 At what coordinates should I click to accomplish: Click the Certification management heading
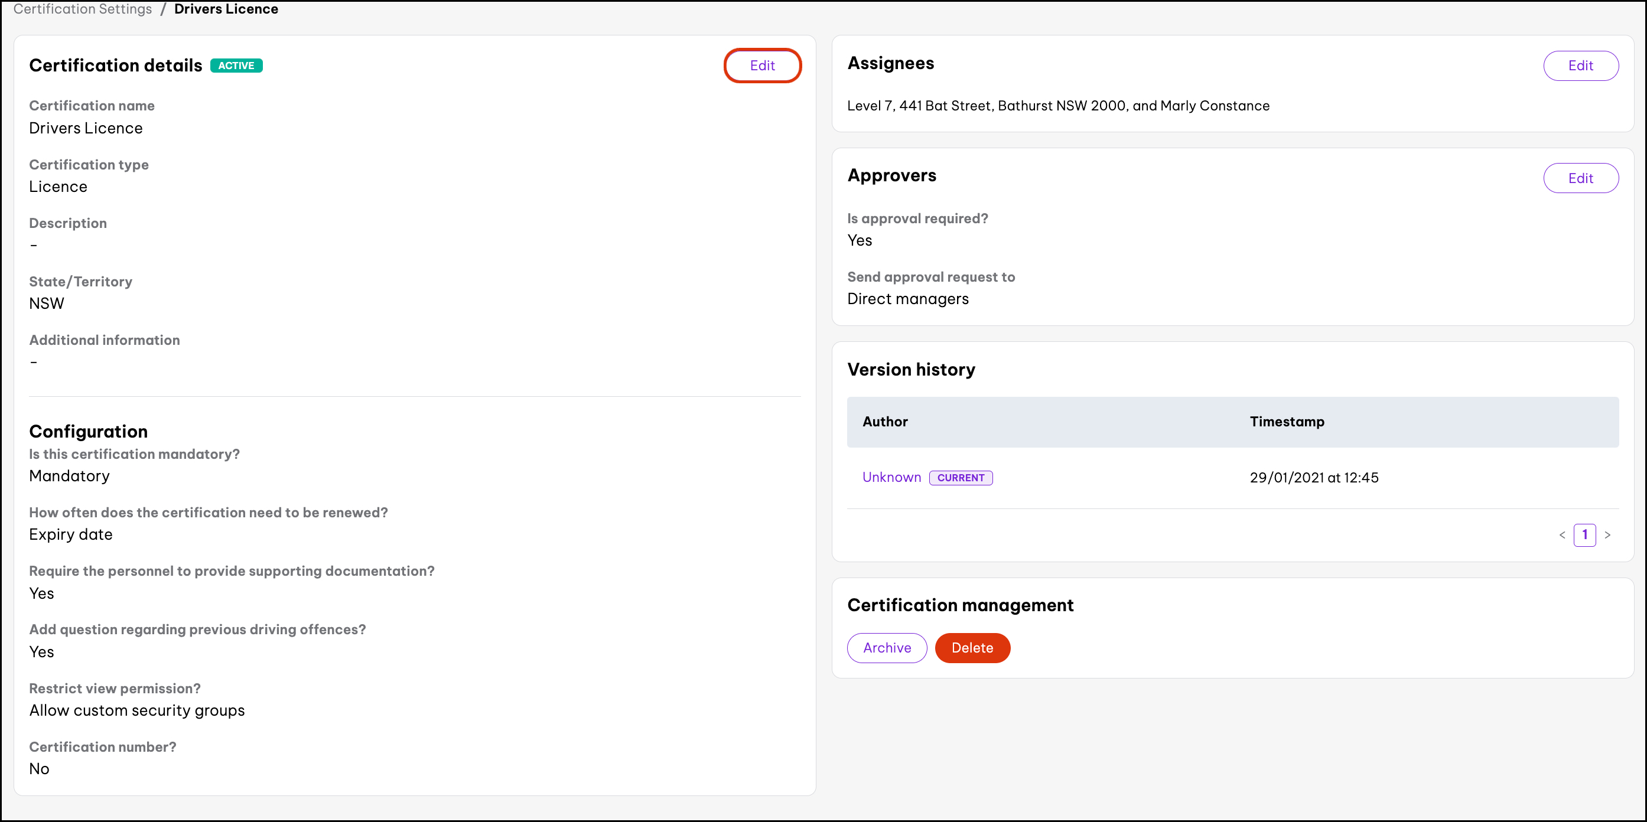tap(960, 605)
